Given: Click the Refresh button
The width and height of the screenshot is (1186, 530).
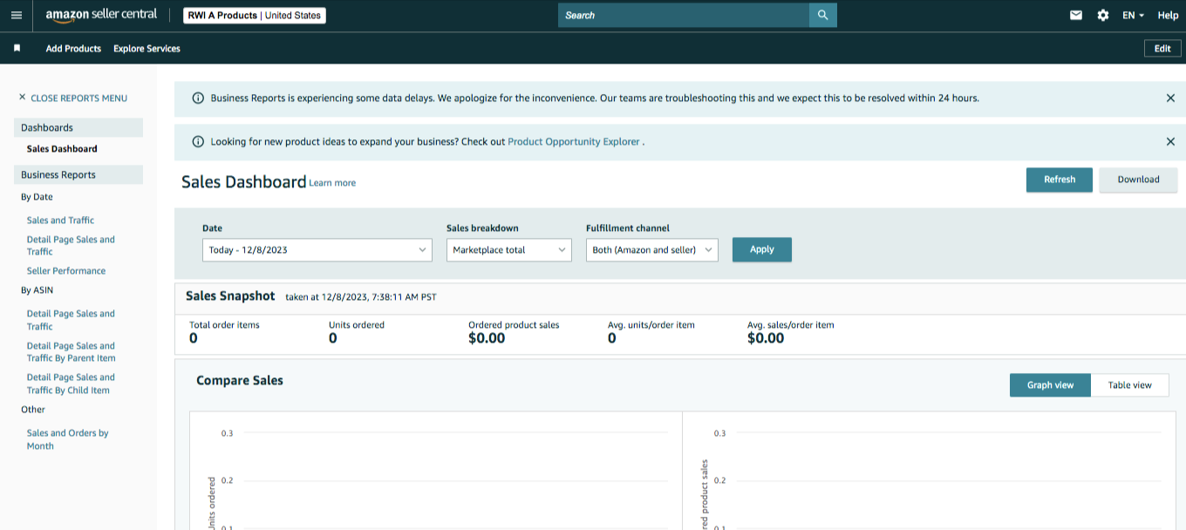Looking at the screenshot, I should tap(1060, 180).
